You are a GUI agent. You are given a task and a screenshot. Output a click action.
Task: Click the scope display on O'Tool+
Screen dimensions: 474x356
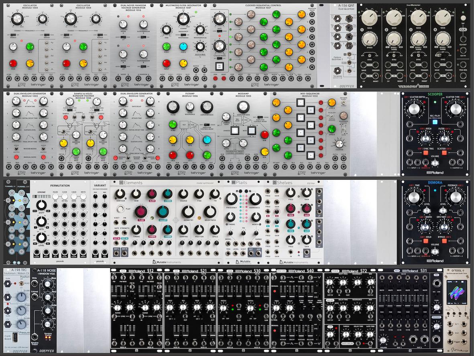click(x=457, y=293)
